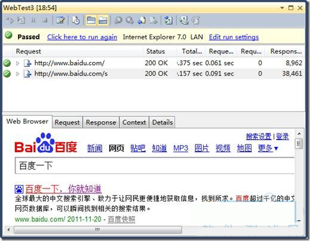The image size is (310, 241).
Task: Click the green-dots network toolbar icon
Action: coord(184,20)
